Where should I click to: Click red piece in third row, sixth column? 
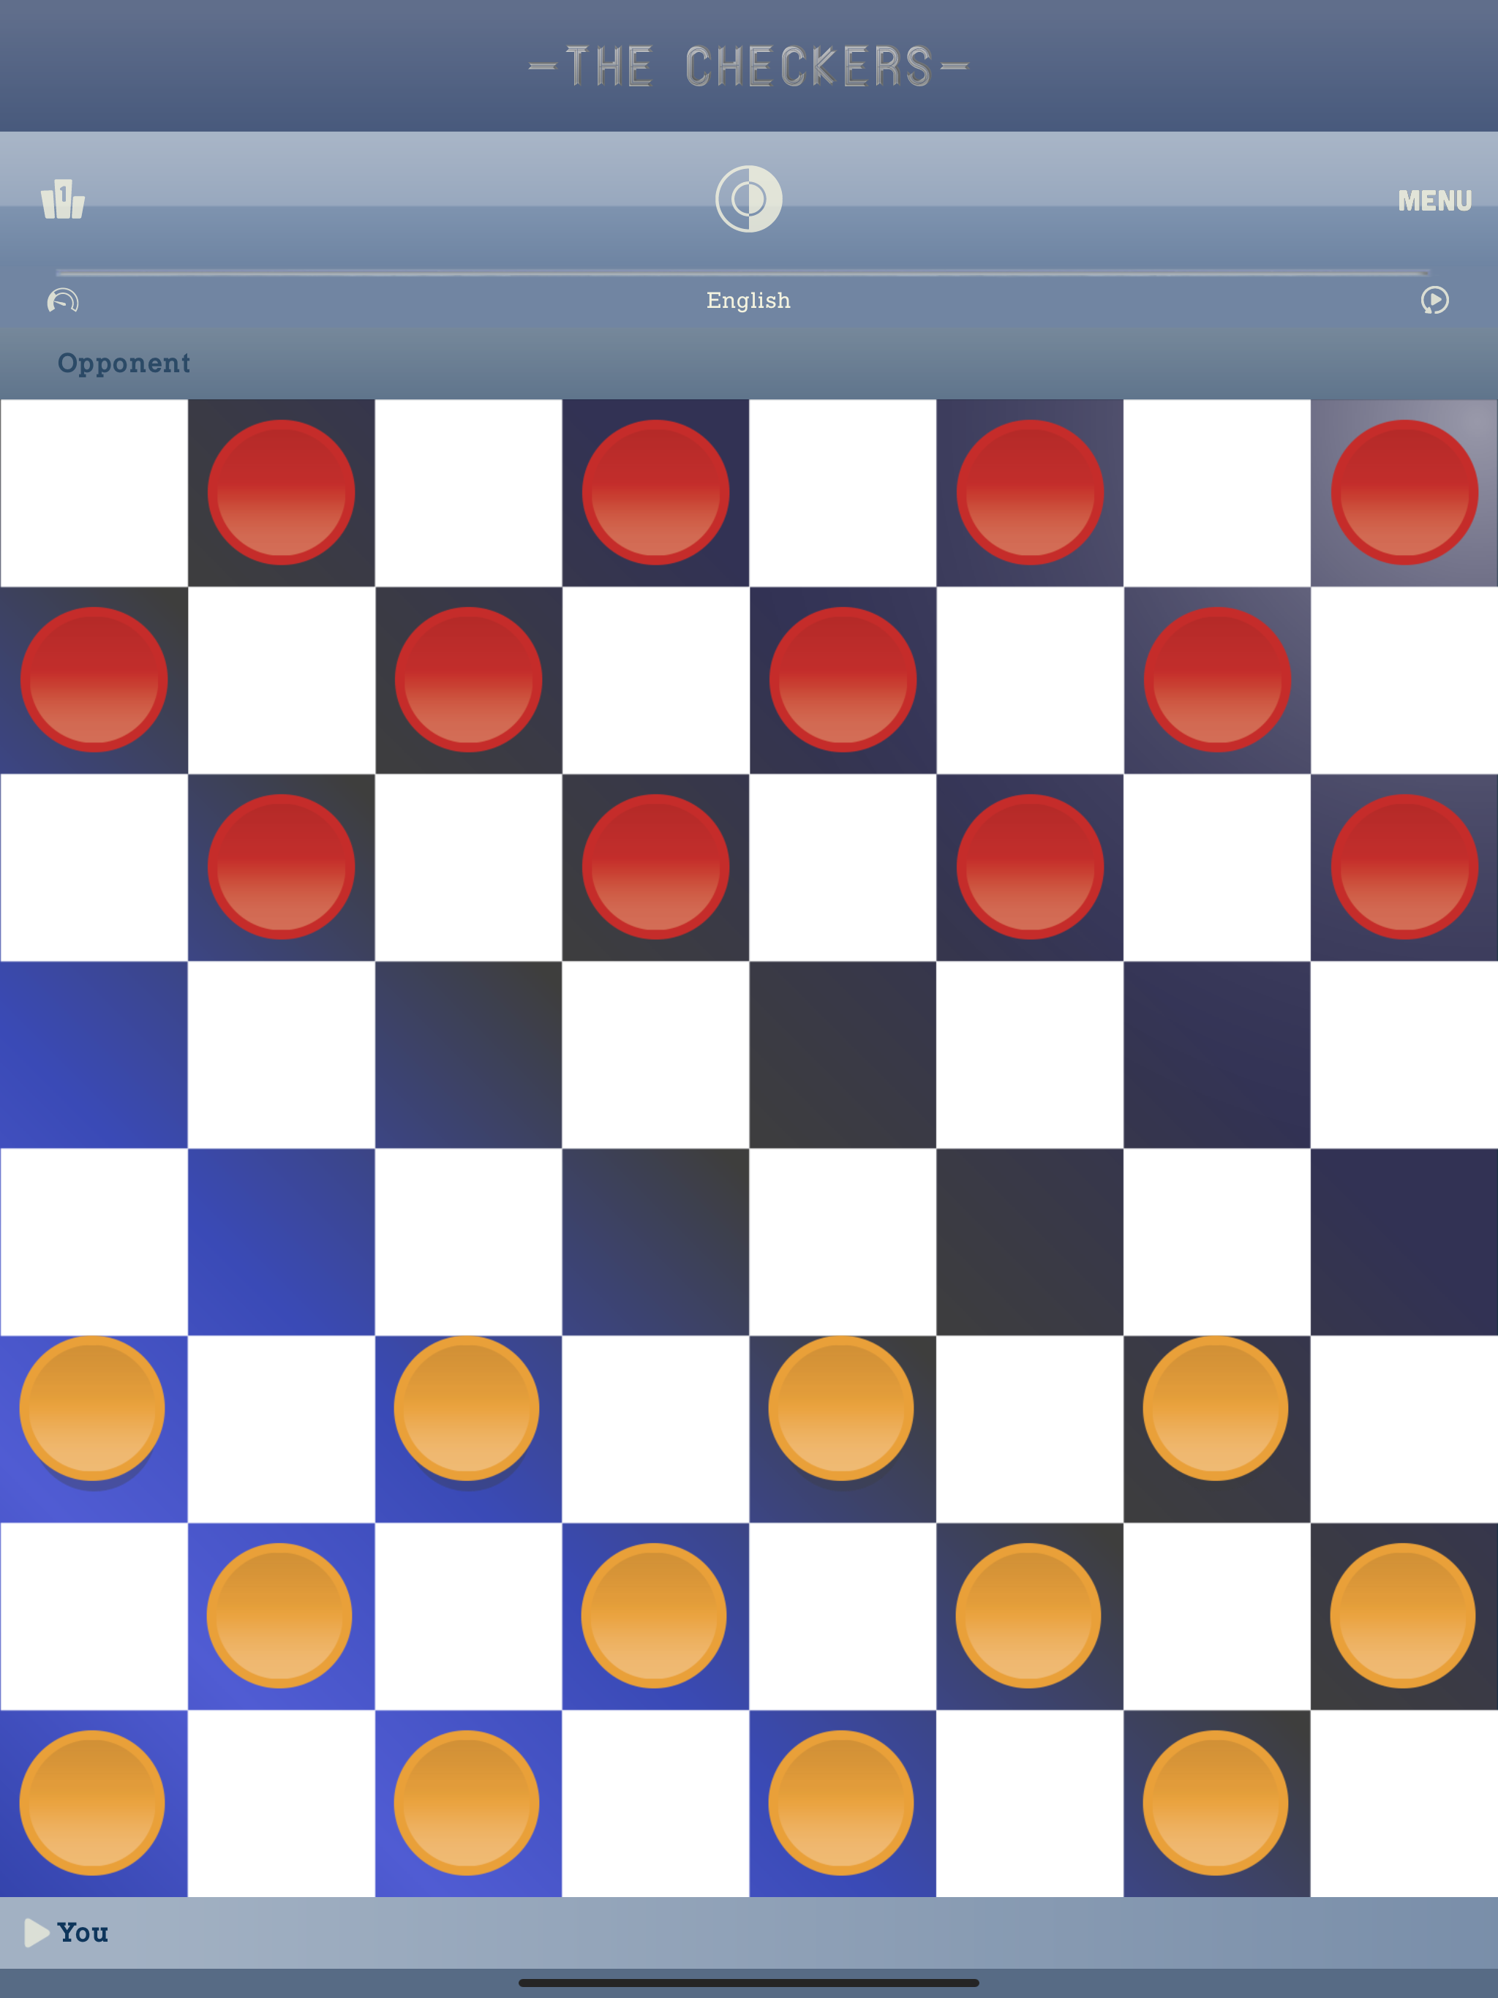point(1030,866)
